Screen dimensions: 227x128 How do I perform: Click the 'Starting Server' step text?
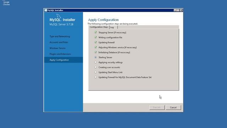tap(105, 57)
